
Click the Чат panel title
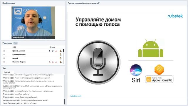(x=4, y=68)
